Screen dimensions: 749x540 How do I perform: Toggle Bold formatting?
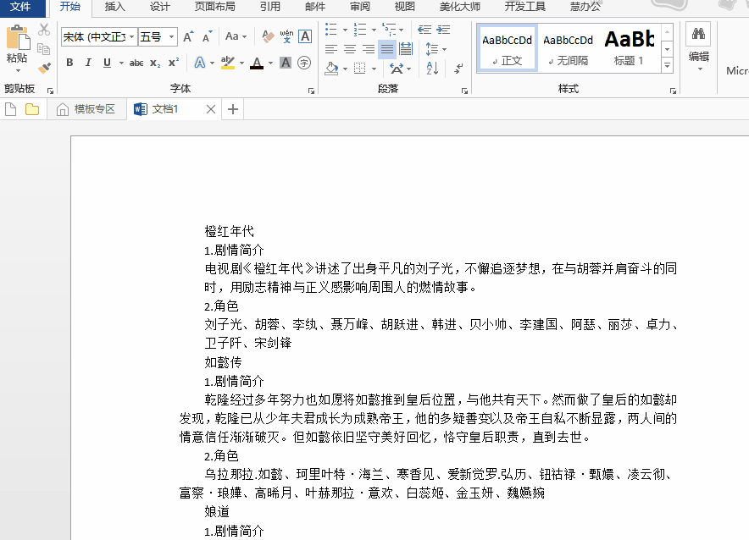click(x=69, y=63)
